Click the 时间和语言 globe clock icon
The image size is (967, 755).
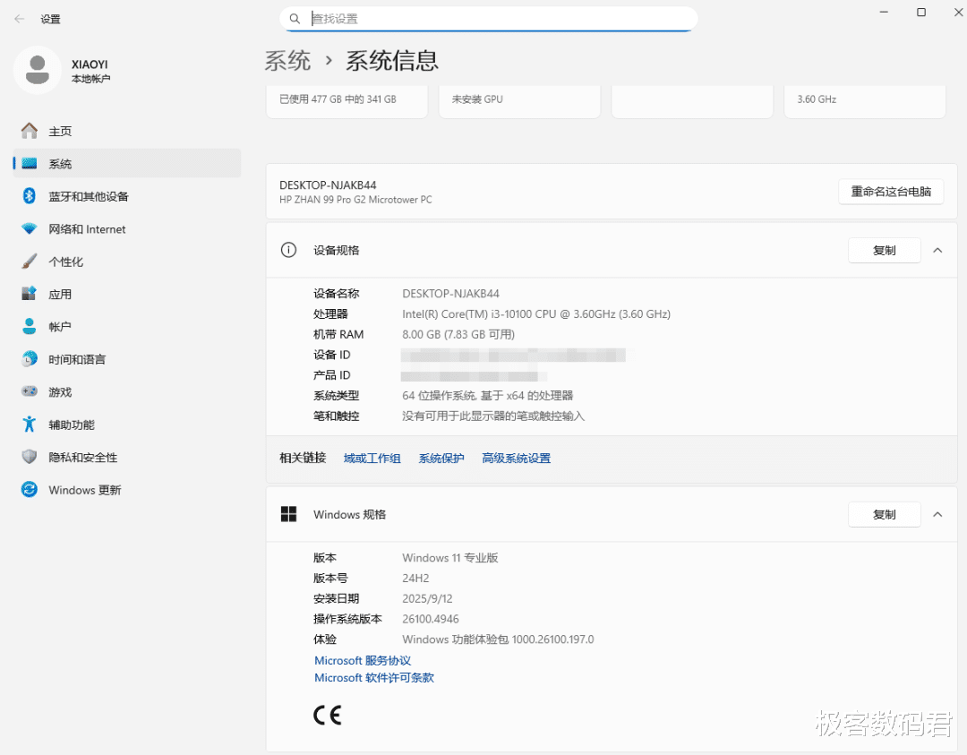click(29, 359)
